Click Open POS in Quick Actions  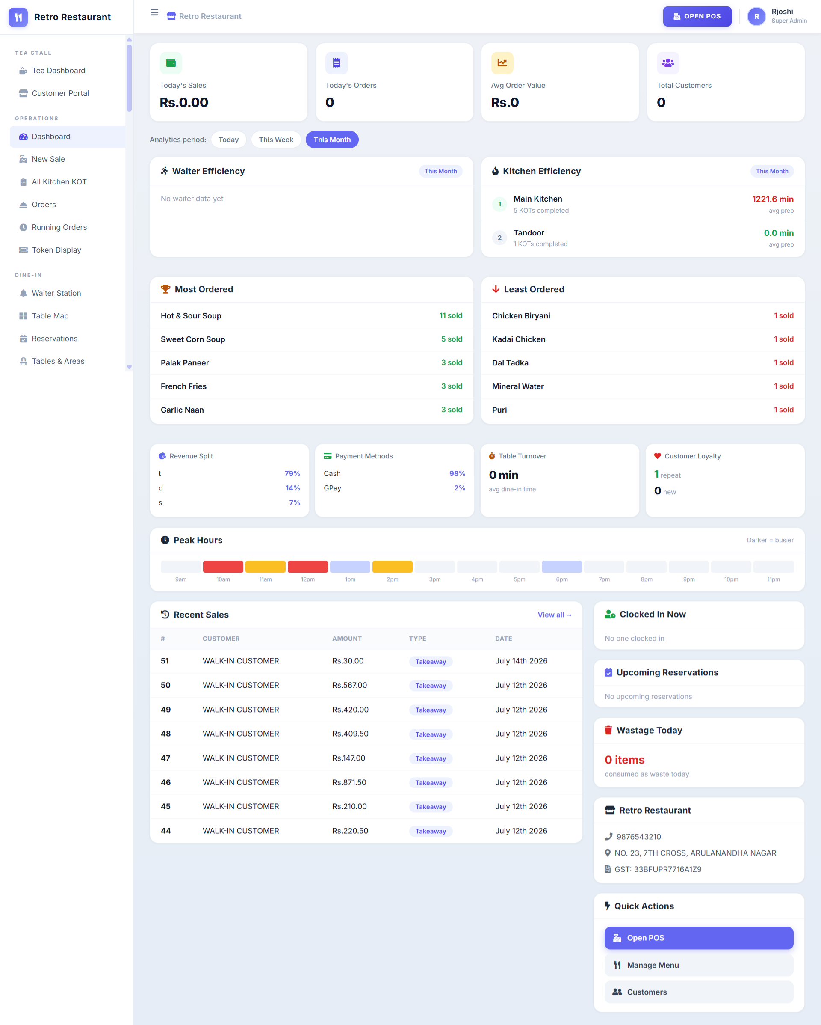pos(698,938)
